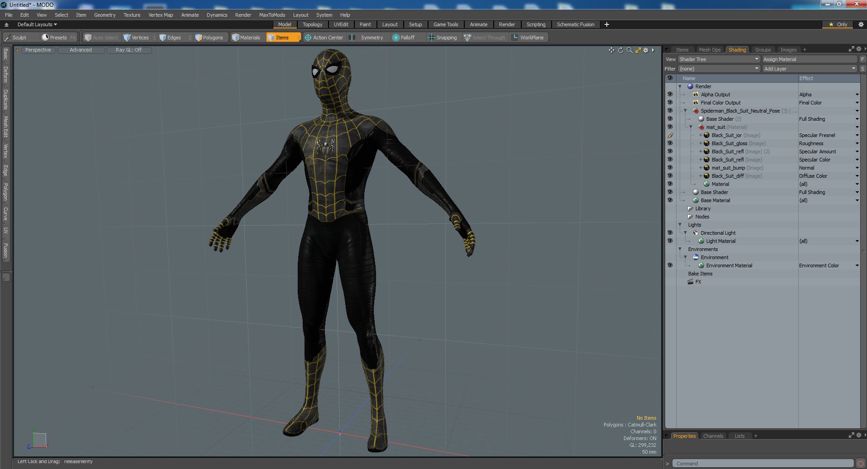Hide mat_suit_bump image layer
867x469 pixels.
(670, 168)
